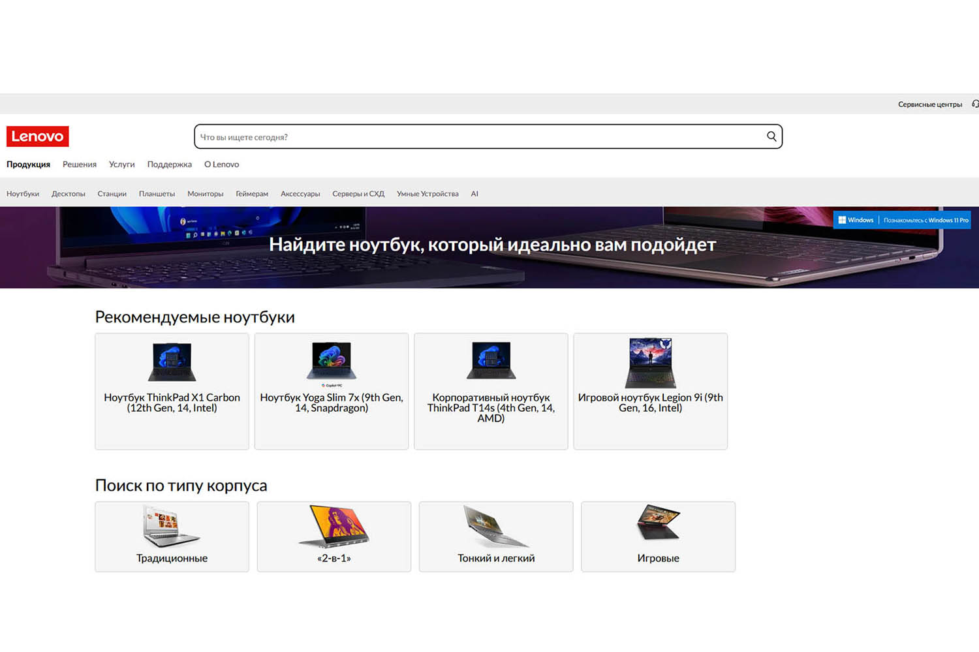Go to the Ноутбуки category tab
979x652 pixels.
pyautogui.click(x=23, y=194)
